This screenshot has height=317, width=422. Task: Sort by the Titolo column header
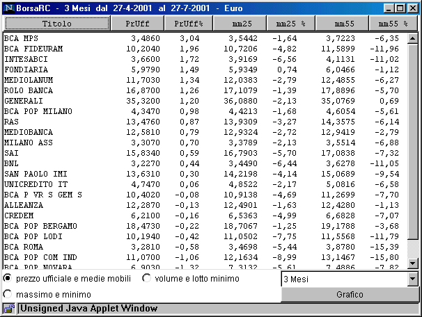(57, 24)
